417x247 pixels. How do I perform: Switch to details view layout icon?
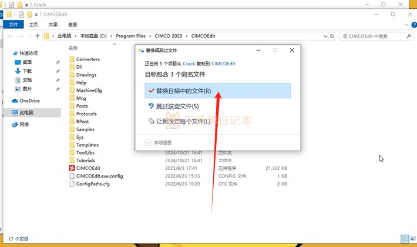[x=405, y=239]
